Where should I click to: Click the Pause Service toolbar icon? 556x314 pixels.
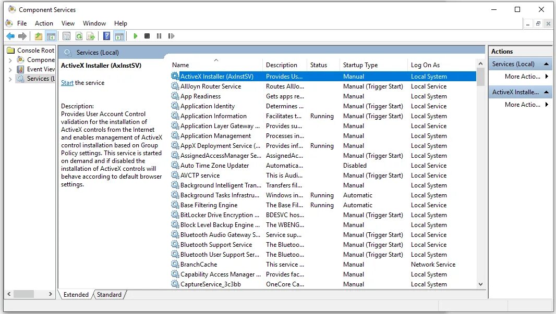pyautogui.click(x=159, y=36)
